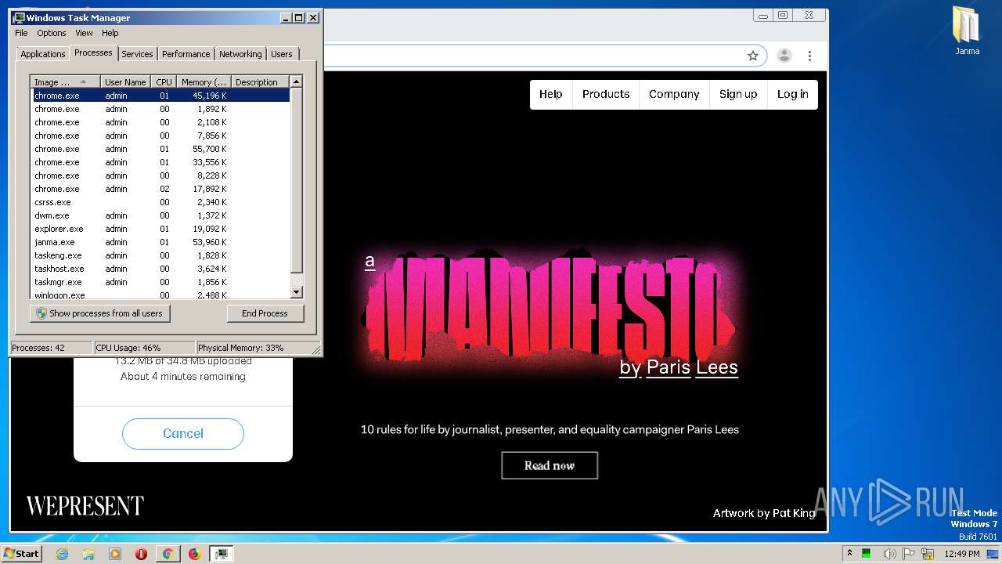This screenshot has width=1002, height=564.
Task: Click the Help link on webpage
Action: pyautogui.click(x=550, y=94)
